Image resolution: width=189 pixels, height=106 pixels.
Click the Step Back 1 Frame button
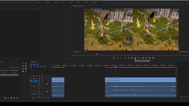pyautogui.click(x=128, y=58)
